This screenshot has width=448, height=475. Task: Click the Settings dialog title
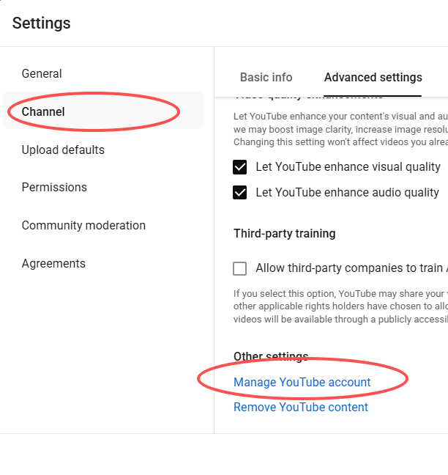(42, 23)
